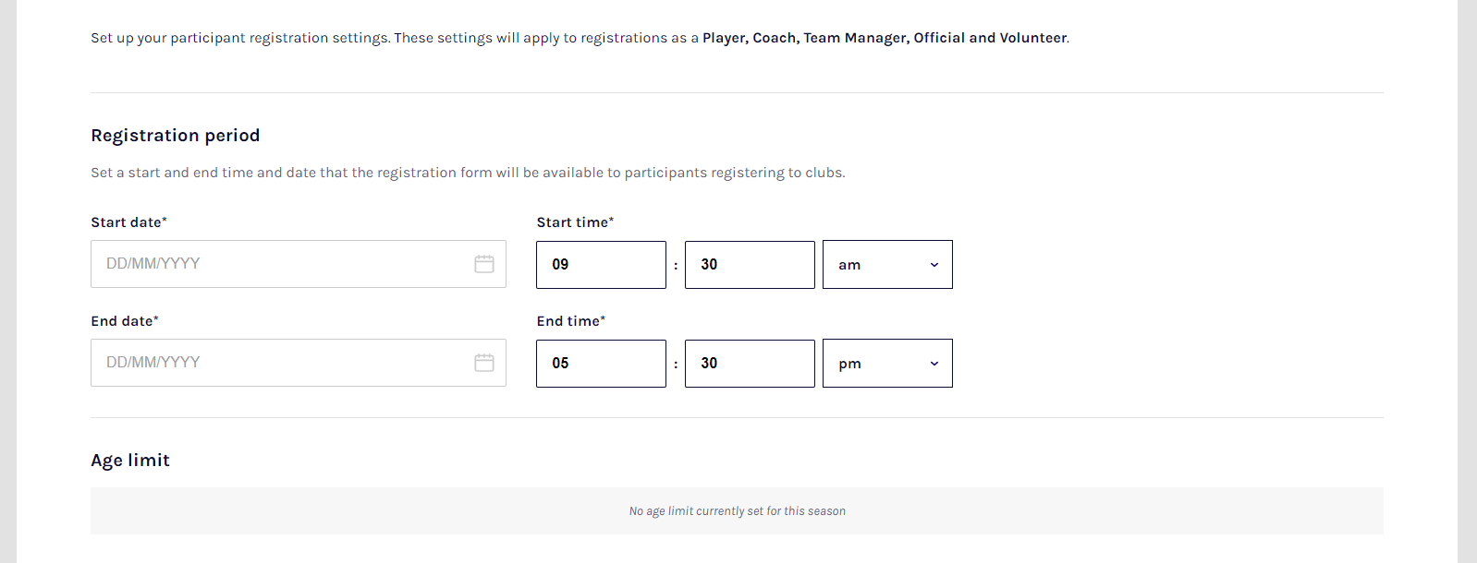The image size is (1477, 563).
Task: Click the Start time* label
Action: [x=575, y=222]
